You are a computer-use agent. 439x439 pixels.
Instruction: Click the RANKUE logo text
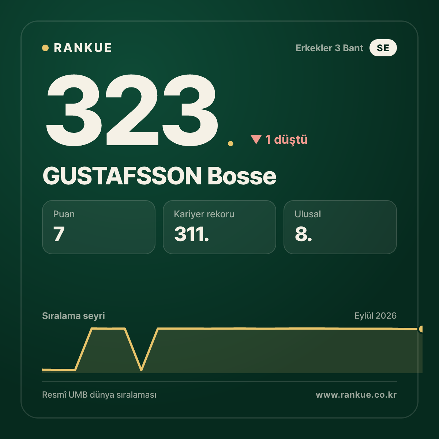pos(83,48)
